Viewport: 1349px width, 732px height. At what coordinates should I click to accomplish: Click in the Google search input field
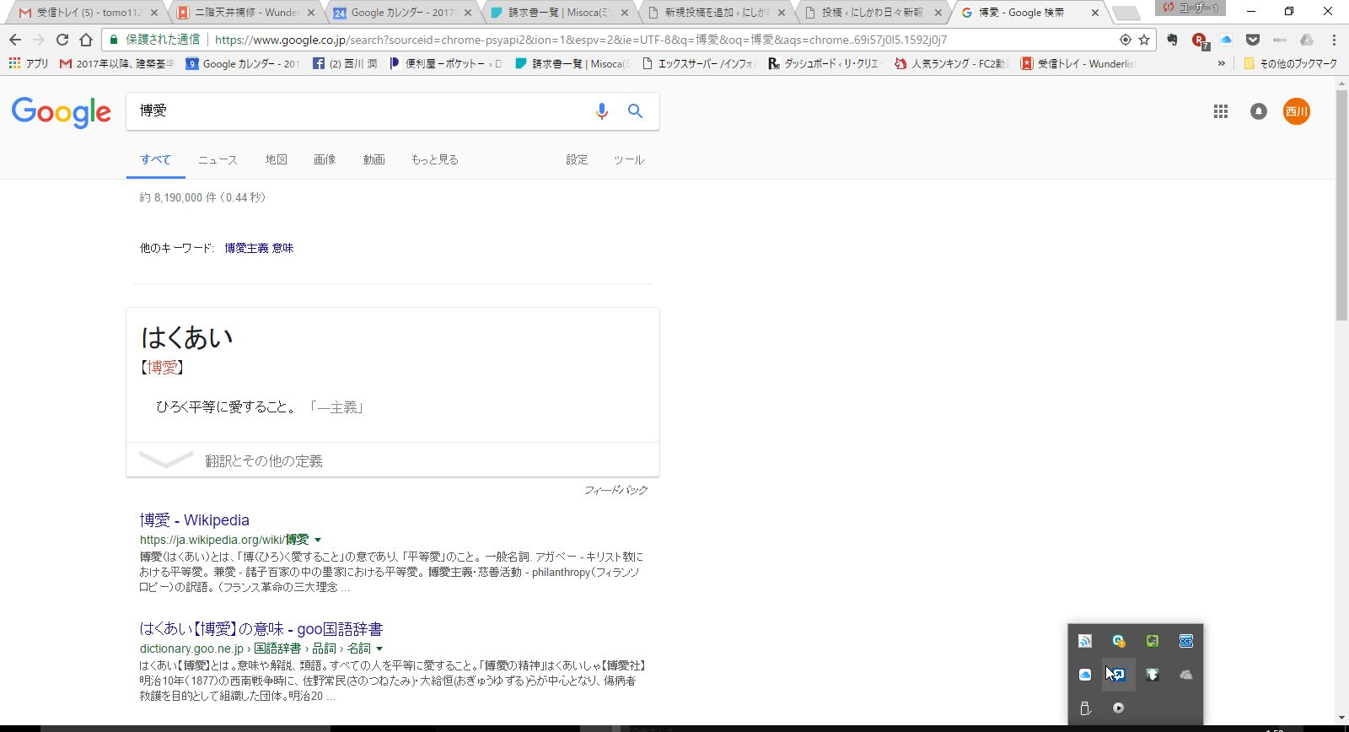(354, 111)
